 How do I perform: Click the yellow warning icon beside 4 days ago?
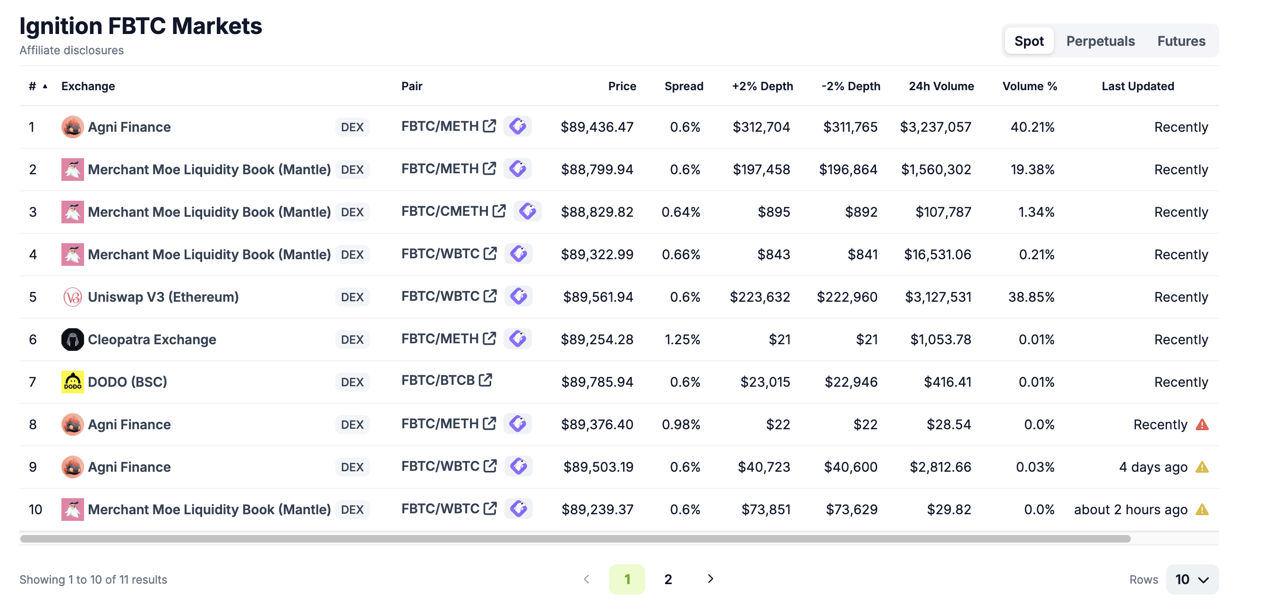1202,467
